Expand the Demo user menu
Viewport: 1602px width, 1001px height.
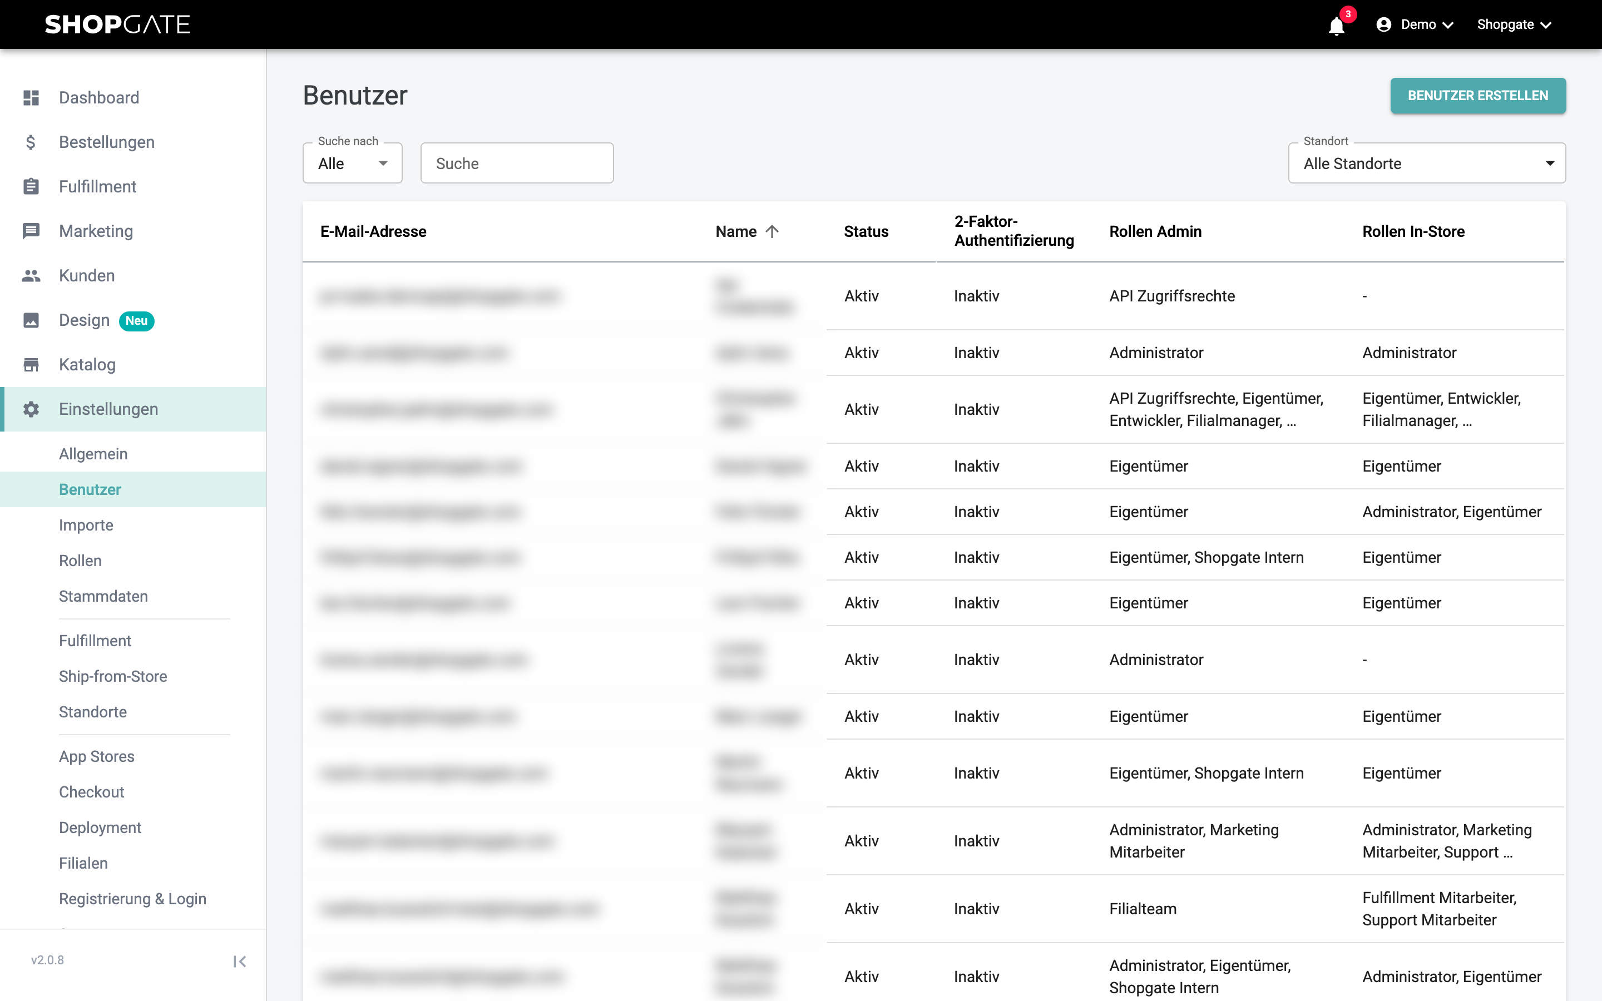[x=1415, y=24]
